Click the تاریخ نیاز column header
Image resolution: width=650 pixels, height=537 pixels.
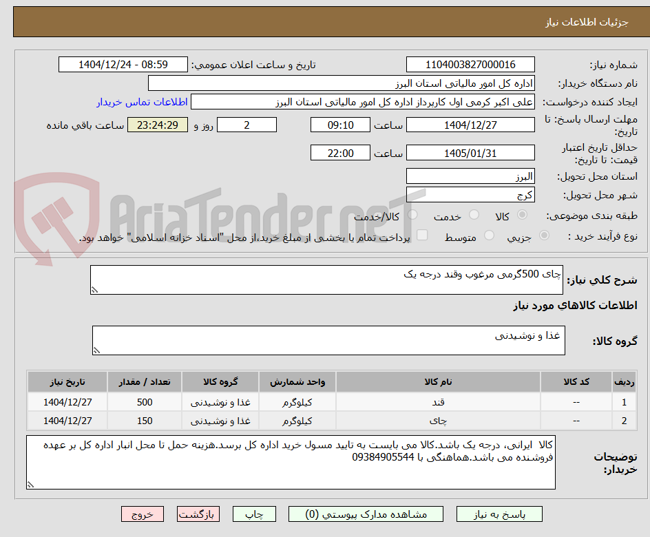click(67, 381)
